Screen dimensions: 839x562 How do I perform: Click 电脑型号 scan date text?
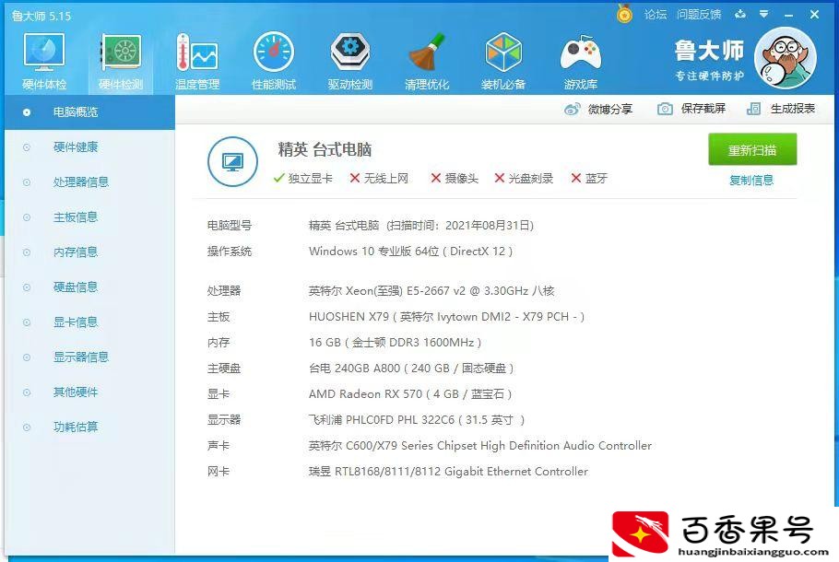421,225
